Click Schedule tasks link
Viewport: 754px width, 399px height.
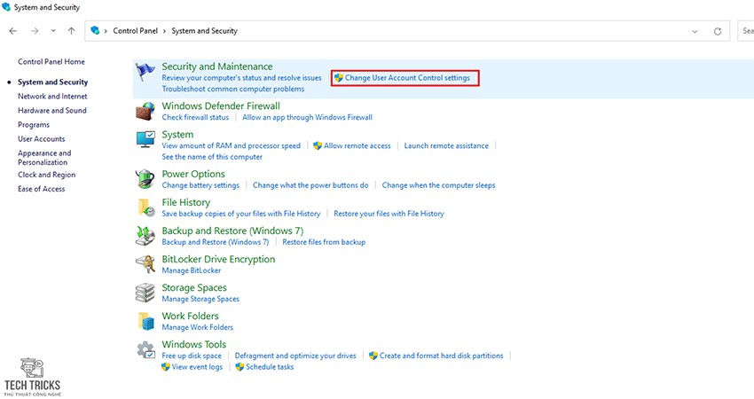pos(270,367)
